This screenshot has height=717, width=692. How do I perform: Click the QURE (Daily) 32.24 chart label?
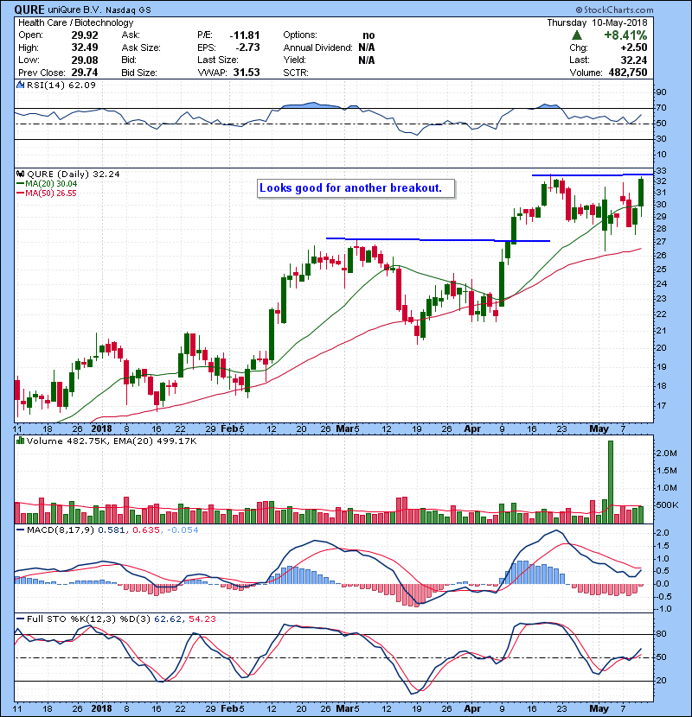[x=74, y=174]
